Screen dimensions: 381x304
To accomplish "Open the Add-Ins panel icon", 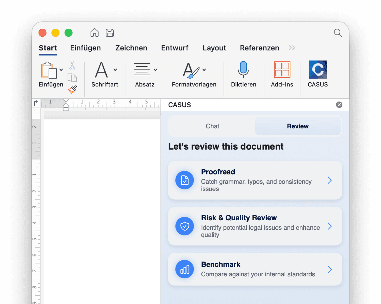I will pos(282,69).
